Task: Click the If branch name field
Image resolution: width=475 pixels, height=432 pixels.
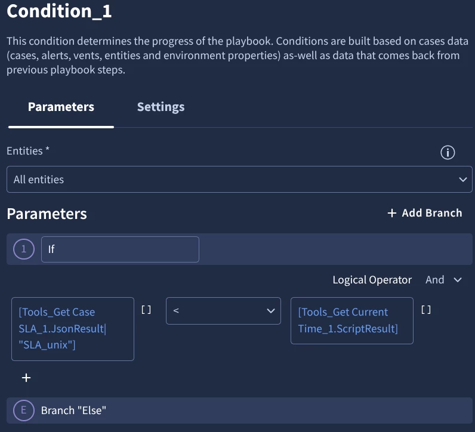Action: 120,249
